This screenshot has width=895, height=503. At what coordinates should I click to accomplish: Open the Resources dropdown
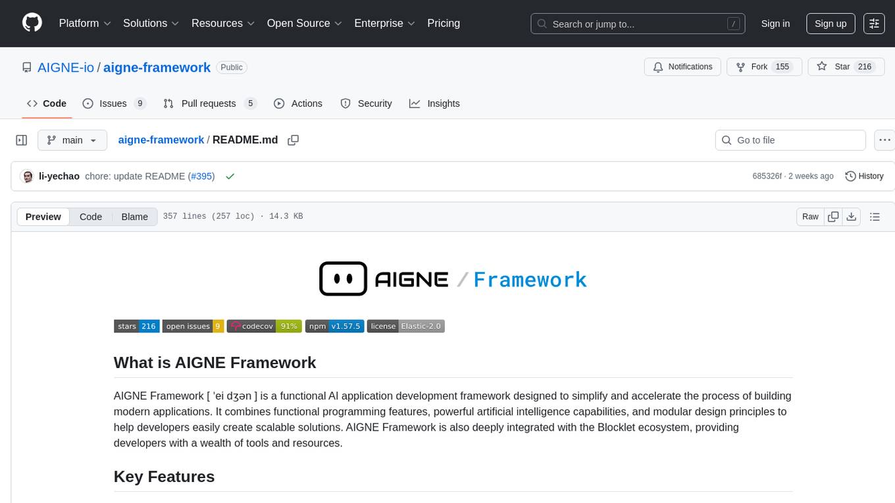[x=223, y=23]
